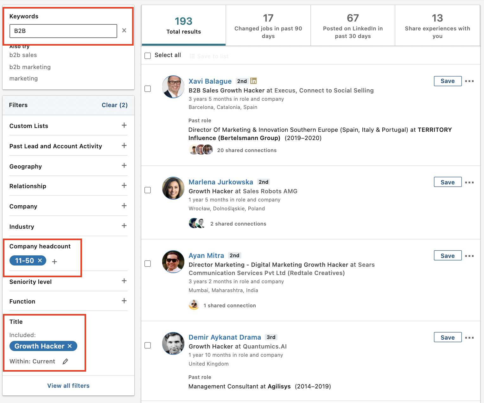Open more options for Demir Aykanat Drama

pos(469,338)
